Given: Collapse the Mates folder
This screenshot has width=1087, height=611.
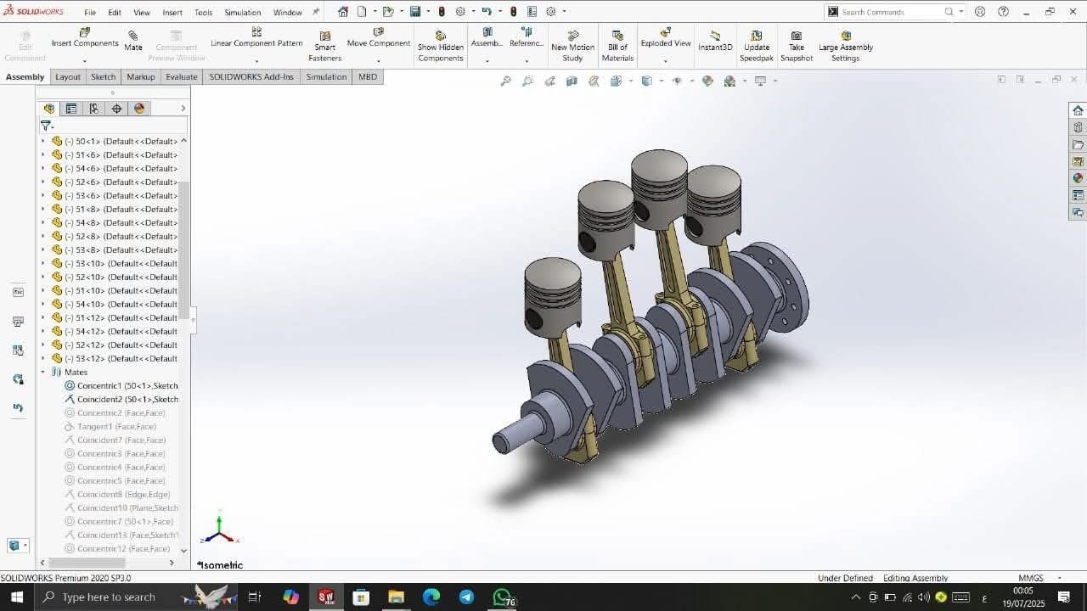Looking at the screenshot, I should click(x=43, y=372).
